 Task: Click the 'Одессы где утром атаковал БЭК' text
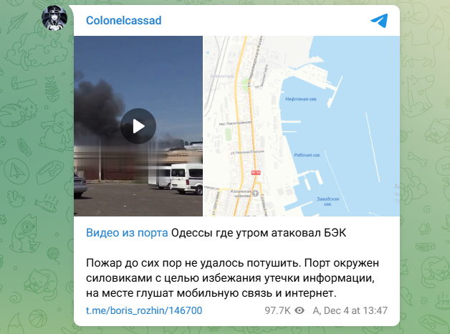point(259,233)
